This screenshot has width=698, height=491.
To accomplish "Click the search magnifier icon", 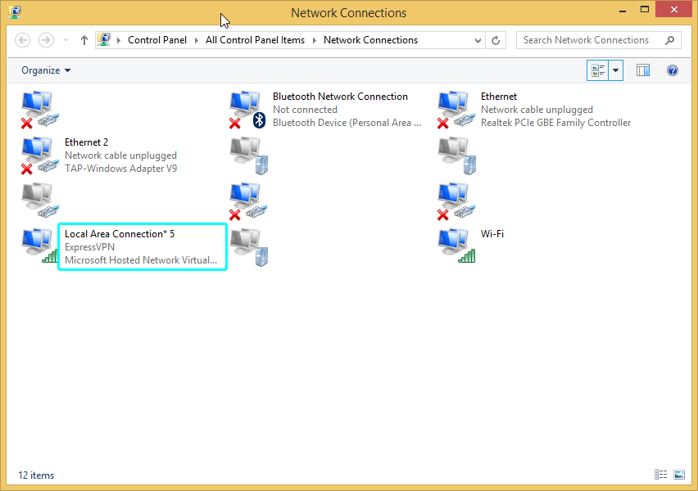I will [x=669, y=40].
